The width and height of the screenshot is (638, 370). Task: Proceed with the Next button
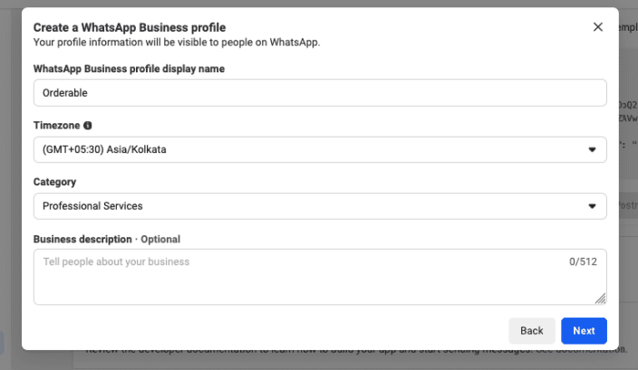[x=584, y=331]
